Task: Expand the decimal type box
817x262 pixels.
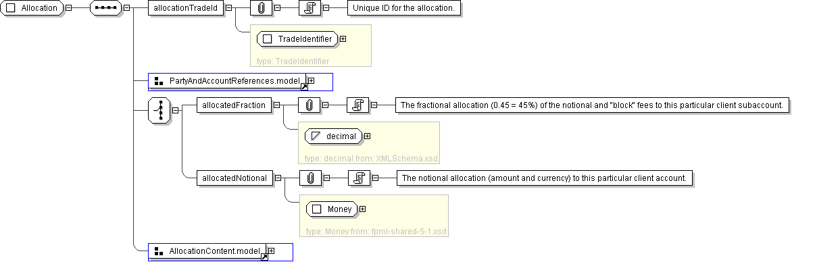Action: pyautogui.click(x=367, y=136)
